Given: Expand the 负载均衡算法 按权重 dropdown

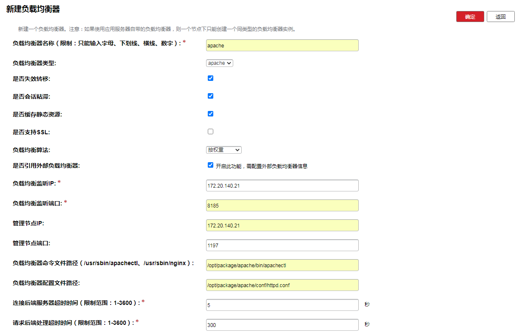Looking at the screenshot, I should click(x=223, y=150).
